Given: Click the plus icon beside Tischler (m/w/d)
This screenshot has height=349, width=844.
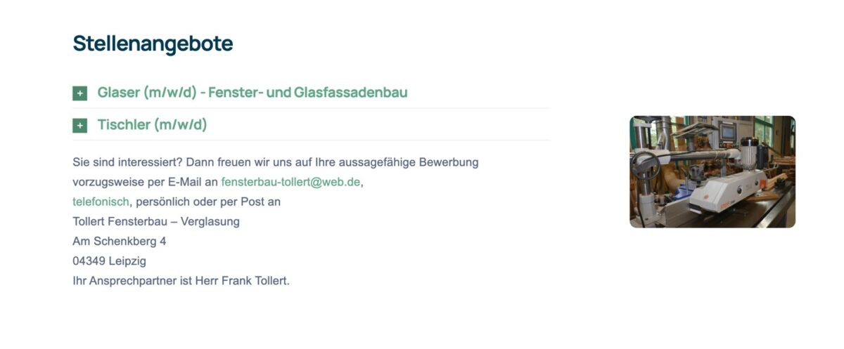Looking at the screenshot, I should (x=79, y=126).
